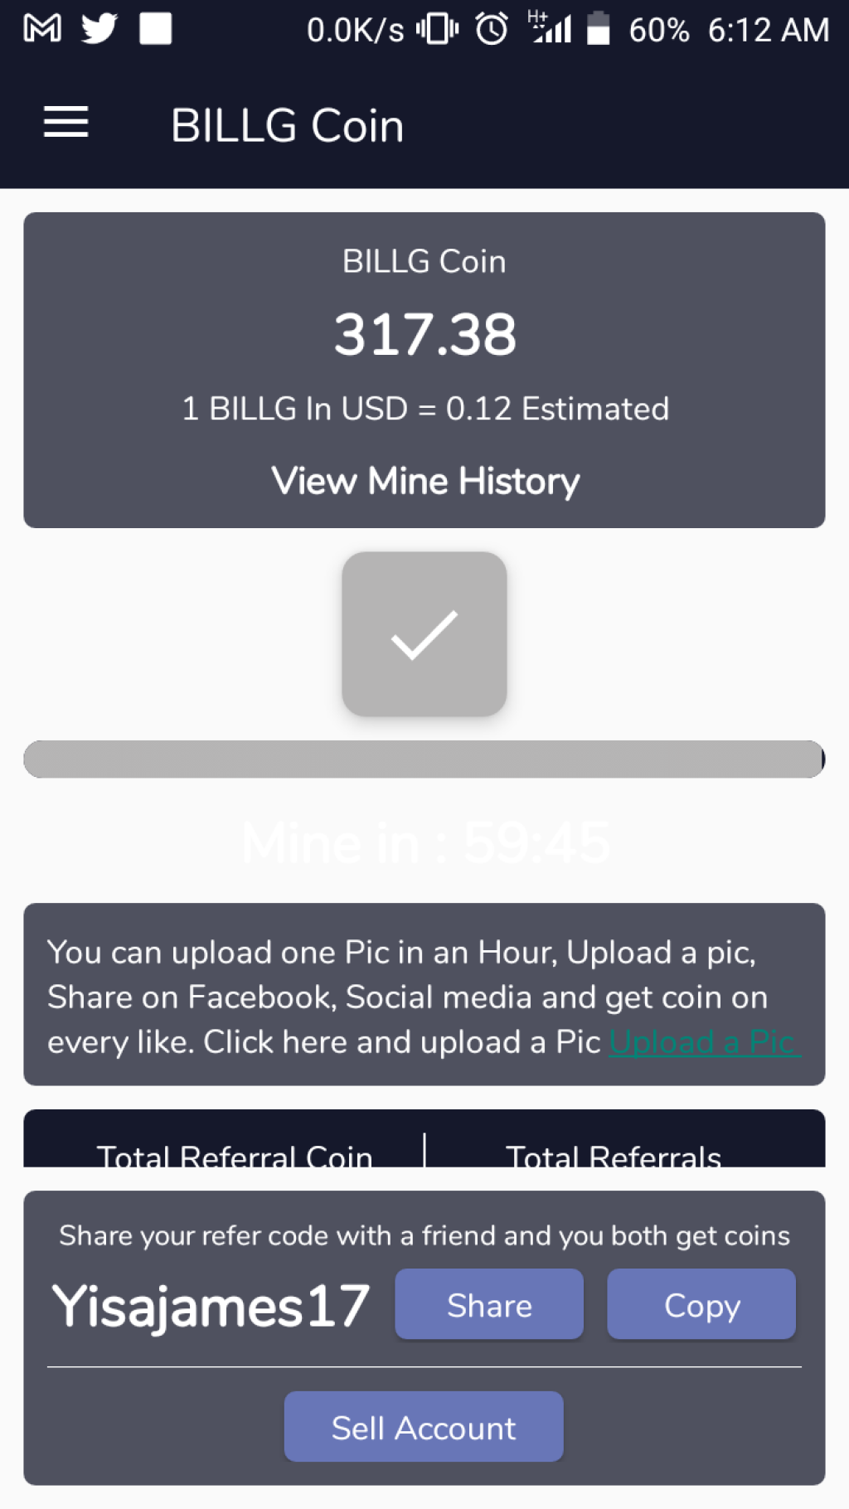Viewport: 849px width, 1509px height.
Task: Copy the referral code
Action: tap(701, 1304)
